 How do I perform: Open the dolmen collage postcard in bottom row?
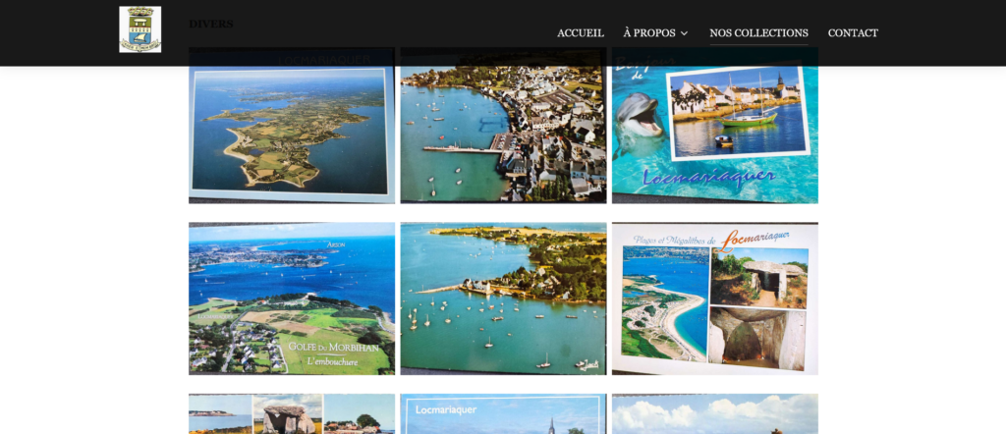pyautogui.click(x=292, y=414)
